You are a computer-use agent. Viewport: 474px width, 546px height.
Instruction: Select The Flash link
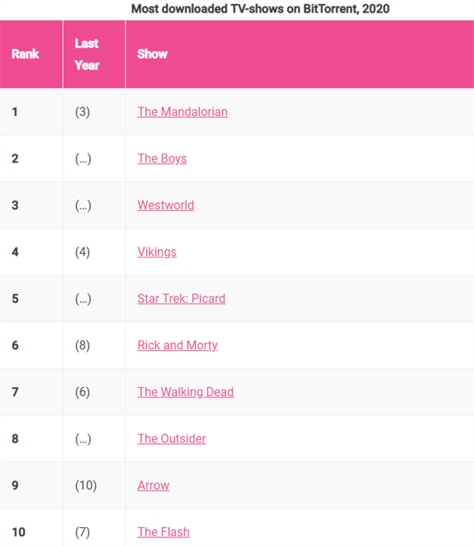click(164, 531)
